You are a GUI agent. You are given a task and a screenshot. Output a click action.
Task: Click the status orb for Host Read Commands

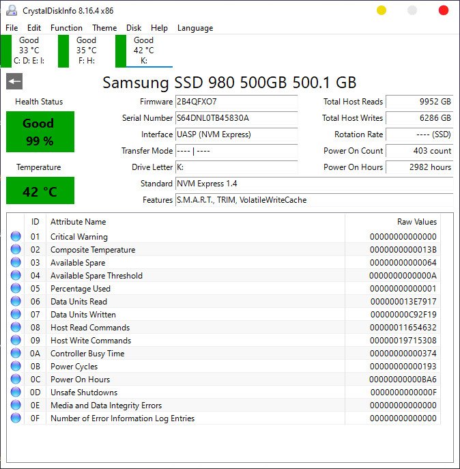click(16, 327)
